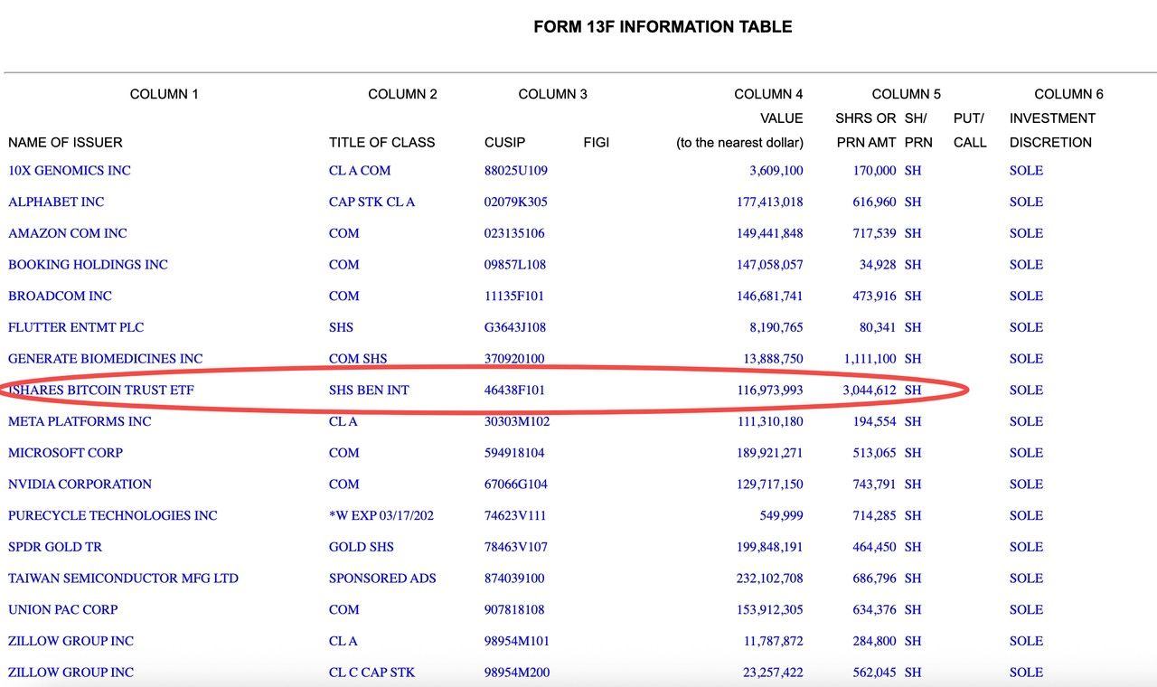Select GOLD SHS class for SPDR Gold

click(x=362, y=547)
